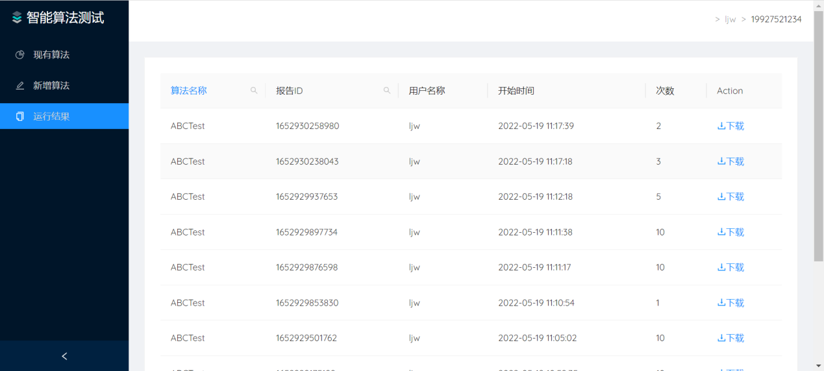The image size is (824, 371).
Task: Open the 新增算法 menu item
Action: point(52,86)
